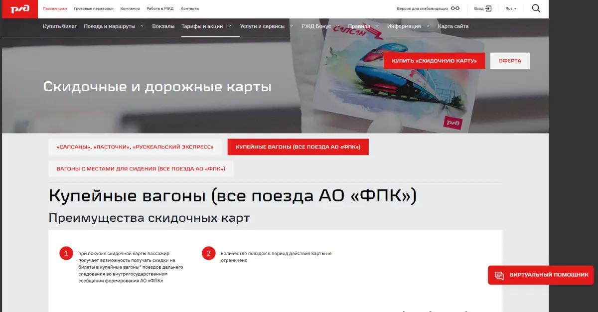Viewport: 598px width, 312px height.
Task: Select Вагоны с местами для сидения tab
Action: coord(141,169)
